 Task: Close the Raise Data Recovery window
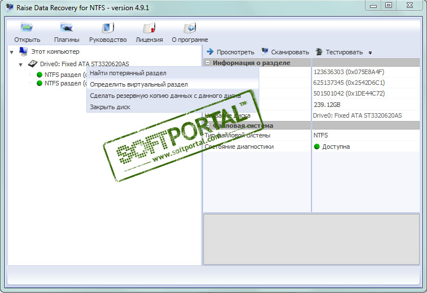[x=409, y=6]
